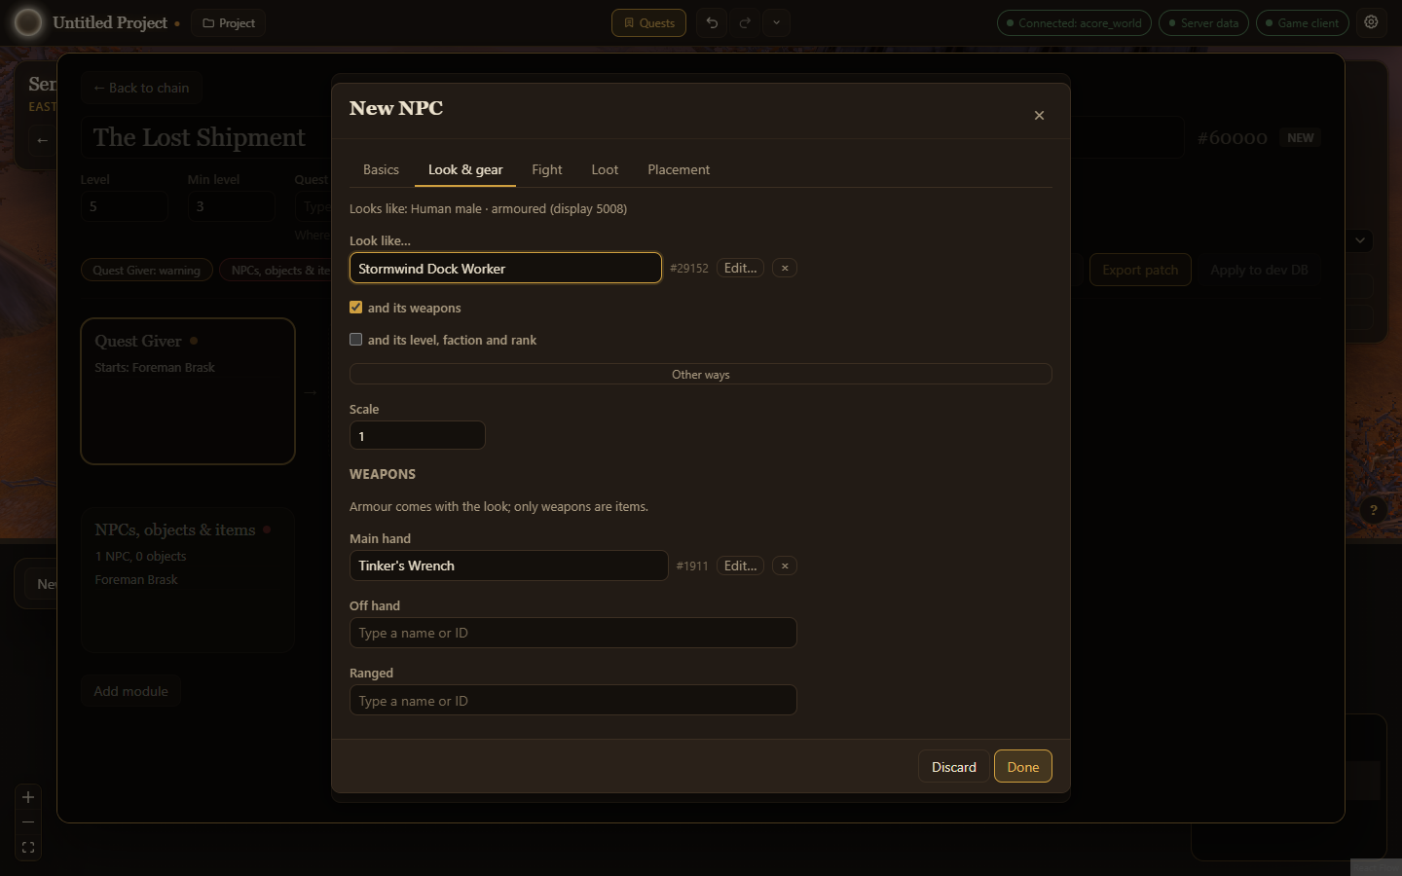Screen dimensions: 1402x876
Task: Click the Server data status pill
Action: pyautogui.click(x=1203, y=22)
